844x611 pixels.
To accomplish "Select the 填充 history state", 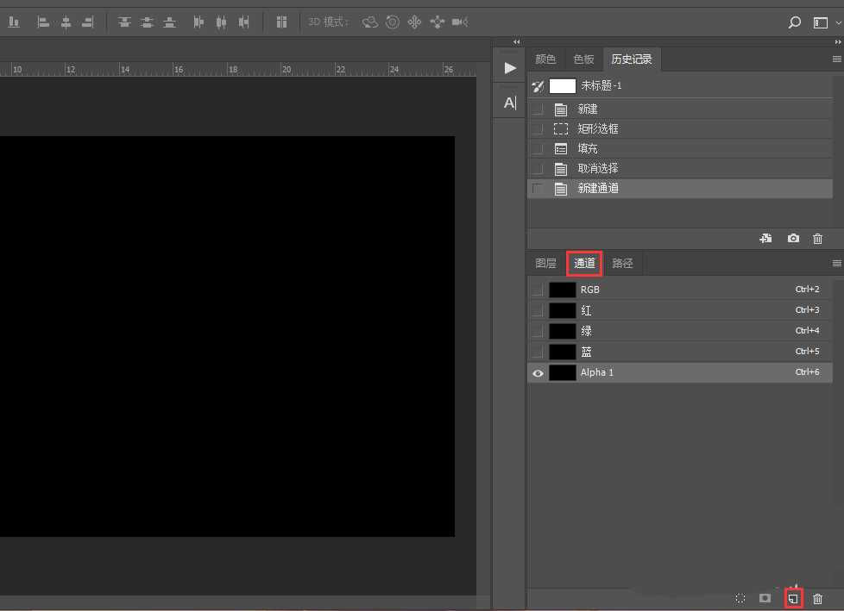I will click(588, 148).
